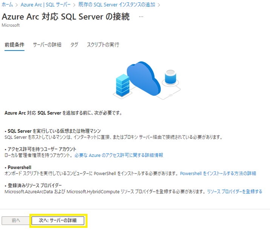Switch to the タグ tab

pyautogui.click(x=74, y=45)
